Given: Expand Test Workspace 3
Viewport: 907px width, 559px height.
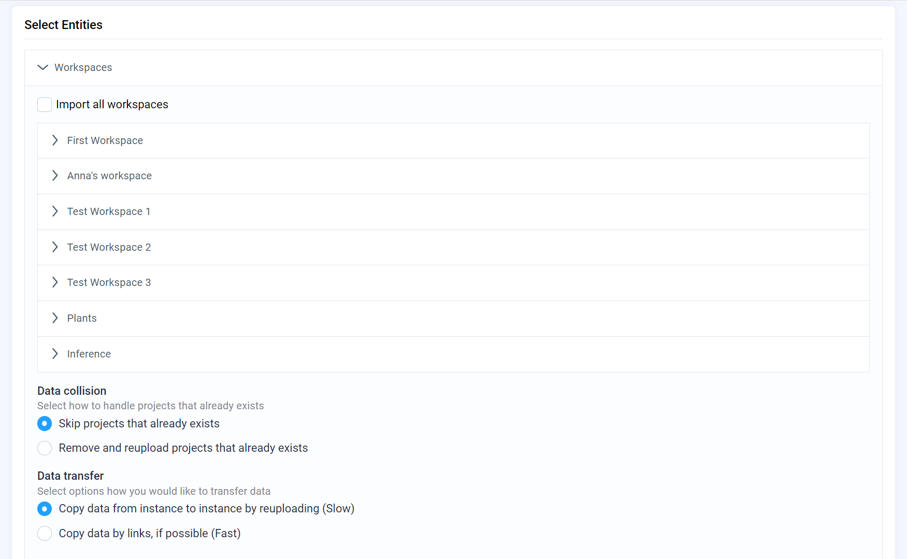Looking at the screenshot, I should click(55, 282).
